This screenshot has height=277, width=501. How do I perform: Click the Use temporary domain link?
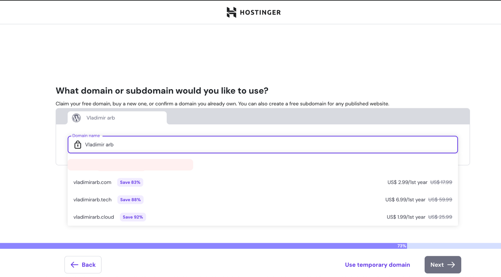[x=377, y=265]
